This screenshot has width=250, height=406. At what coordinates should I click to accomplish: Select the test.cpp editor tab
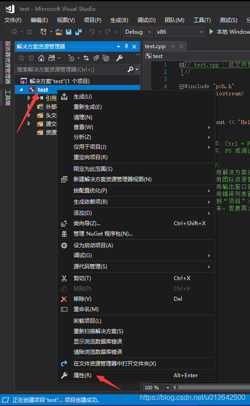(x=155, y=46)
